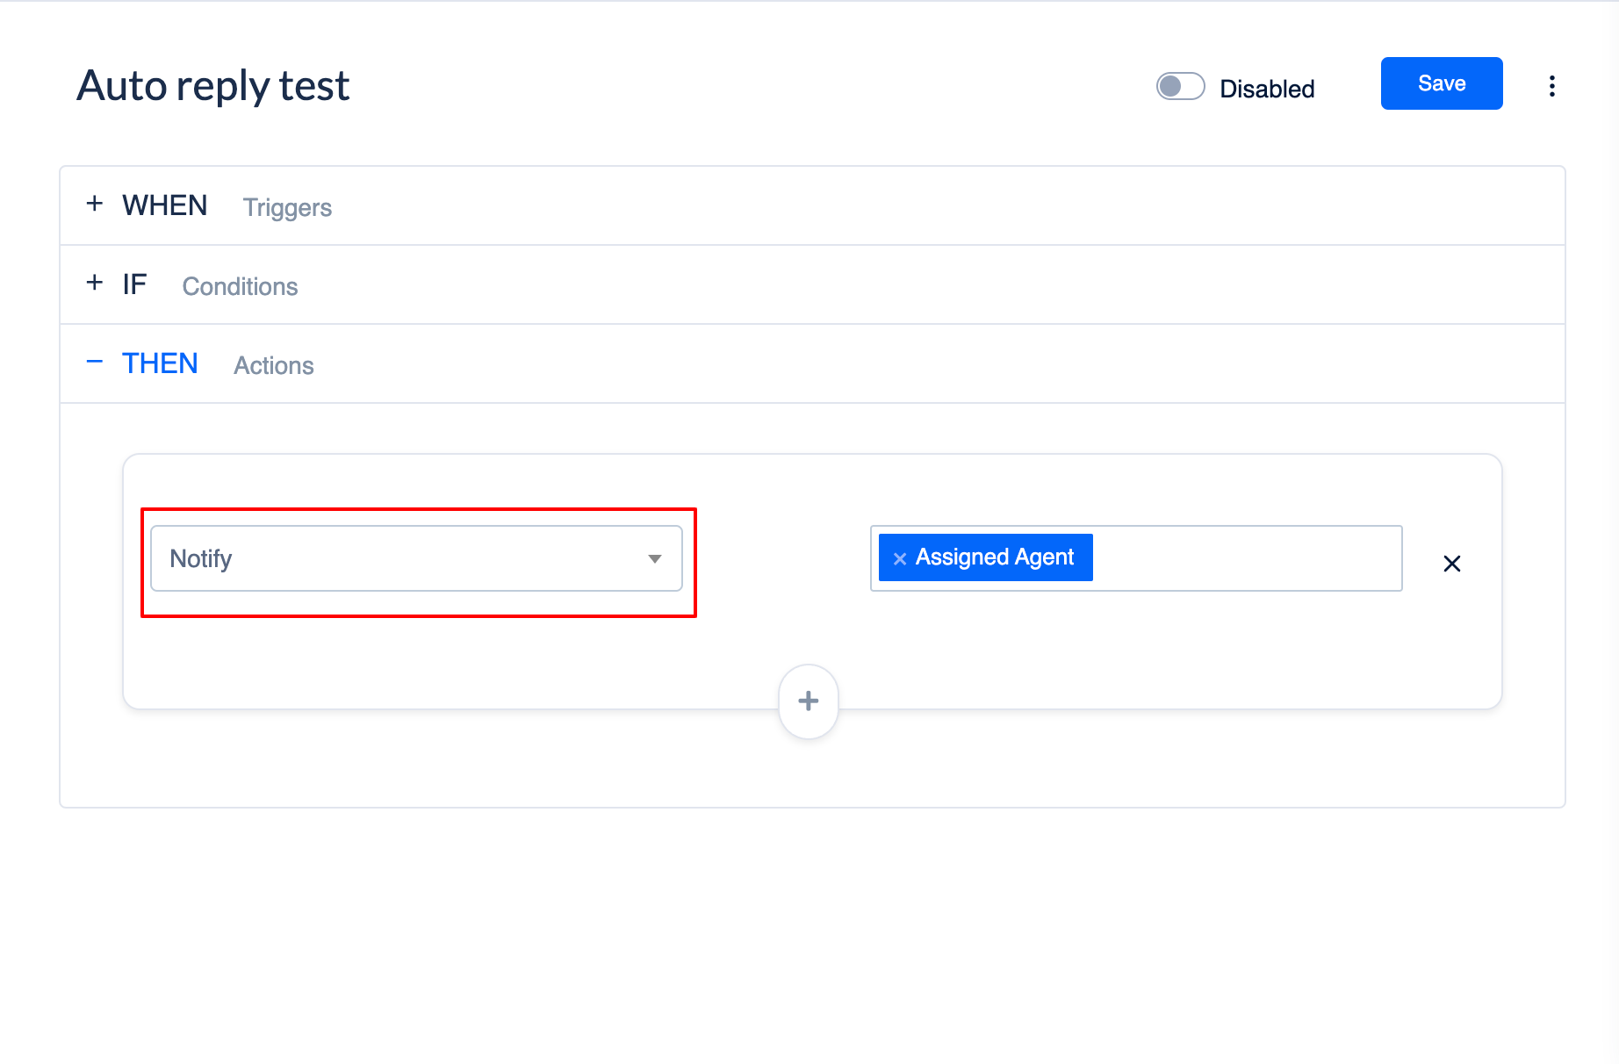Click the Auto reply test title
The height and width of the screenshot is (1064, 1619).
tap(212, 85)
